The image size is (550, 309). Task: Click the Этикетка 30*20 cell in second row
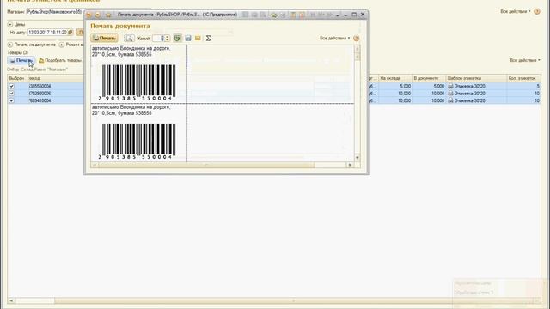476,94
